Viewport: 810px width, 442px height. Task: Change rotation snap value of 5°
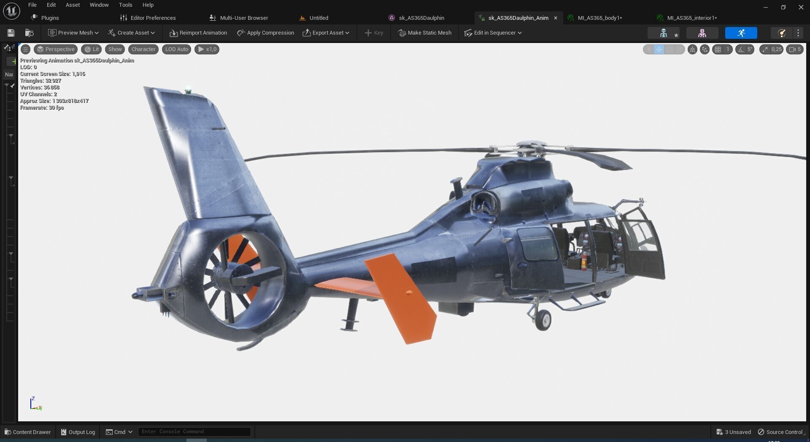(750, 49)
